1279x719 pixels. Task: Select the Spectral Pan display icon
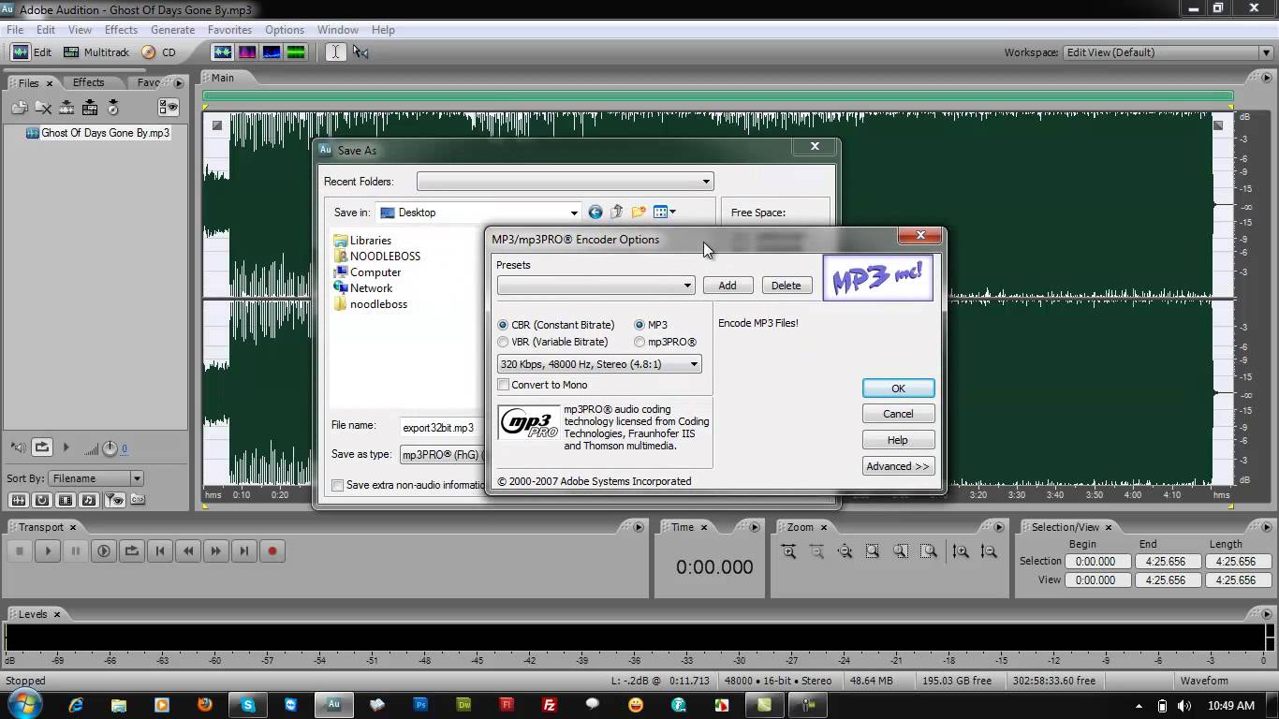pos(272,52)
